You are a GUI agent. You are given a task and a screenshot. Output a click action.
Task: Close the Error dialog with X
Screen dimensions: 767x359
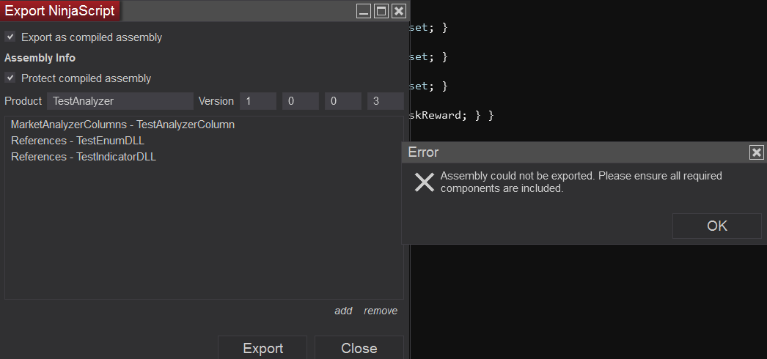(x=756, y=152)
